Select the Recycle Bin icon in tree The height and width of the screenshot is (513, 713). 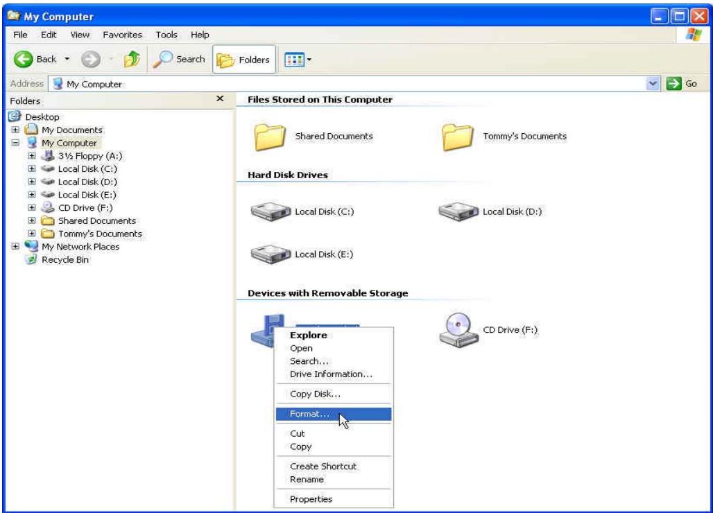coord(31,259)
